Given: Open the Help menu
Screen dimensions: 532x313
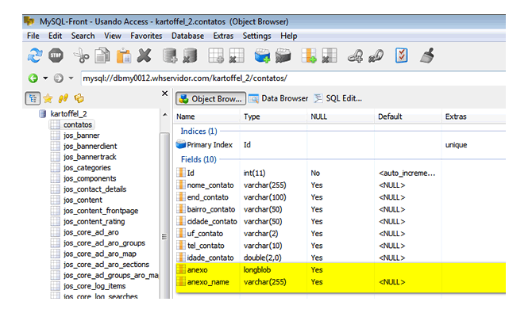Looking at the screenshot, I should [289, 36].
